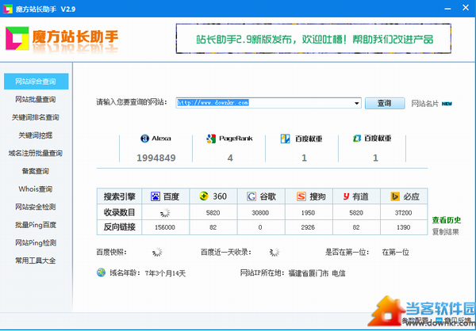The image size is (476, 331).
Task: Select 网站综合查询 in the sidebar
Action: (36, 82)
